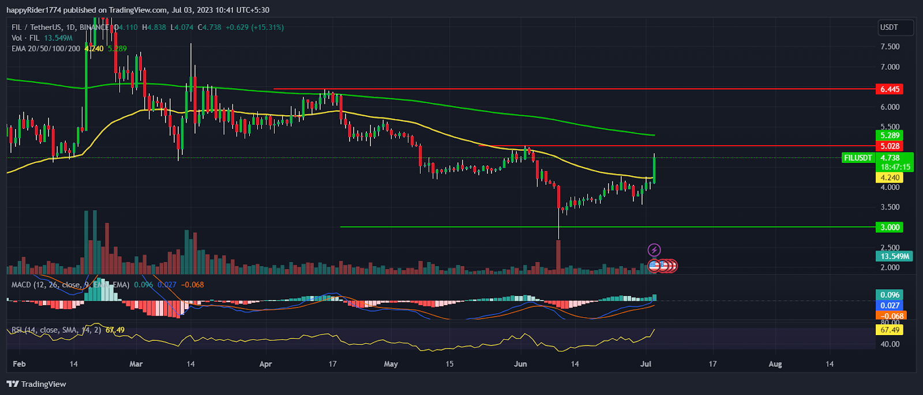Image resolution: width=923 pixels, height=395 pixels.
Task: Click the +0.629 (+15.31%) change value
Action: coord(254,27)
